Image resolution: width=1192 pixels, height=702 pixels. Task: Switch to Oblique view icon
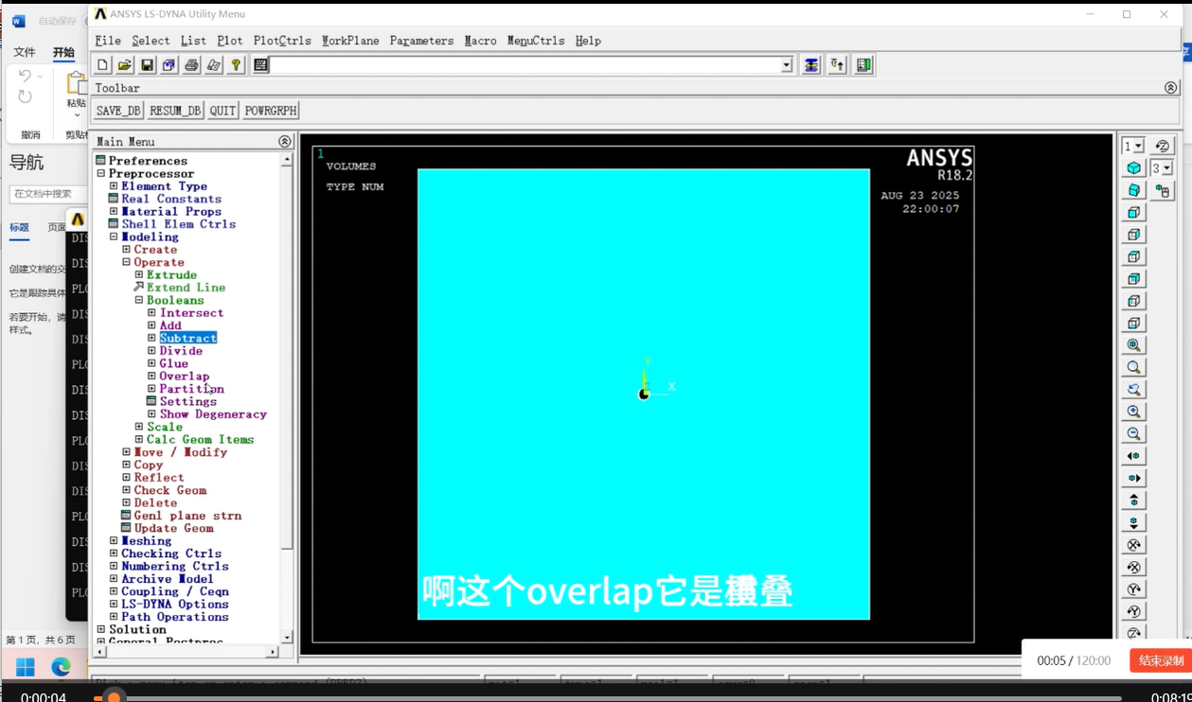point(1133,190)
